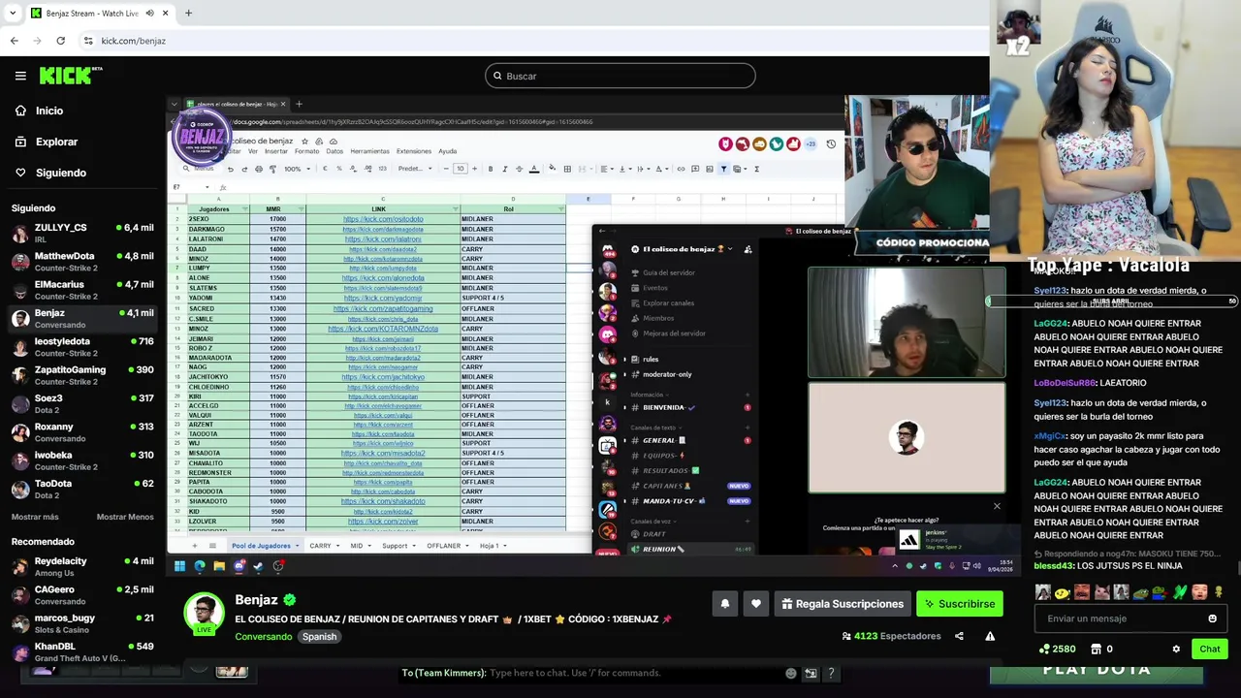
Task: Open the osifodoto kick link in sheet
Action: click(383, 219)
